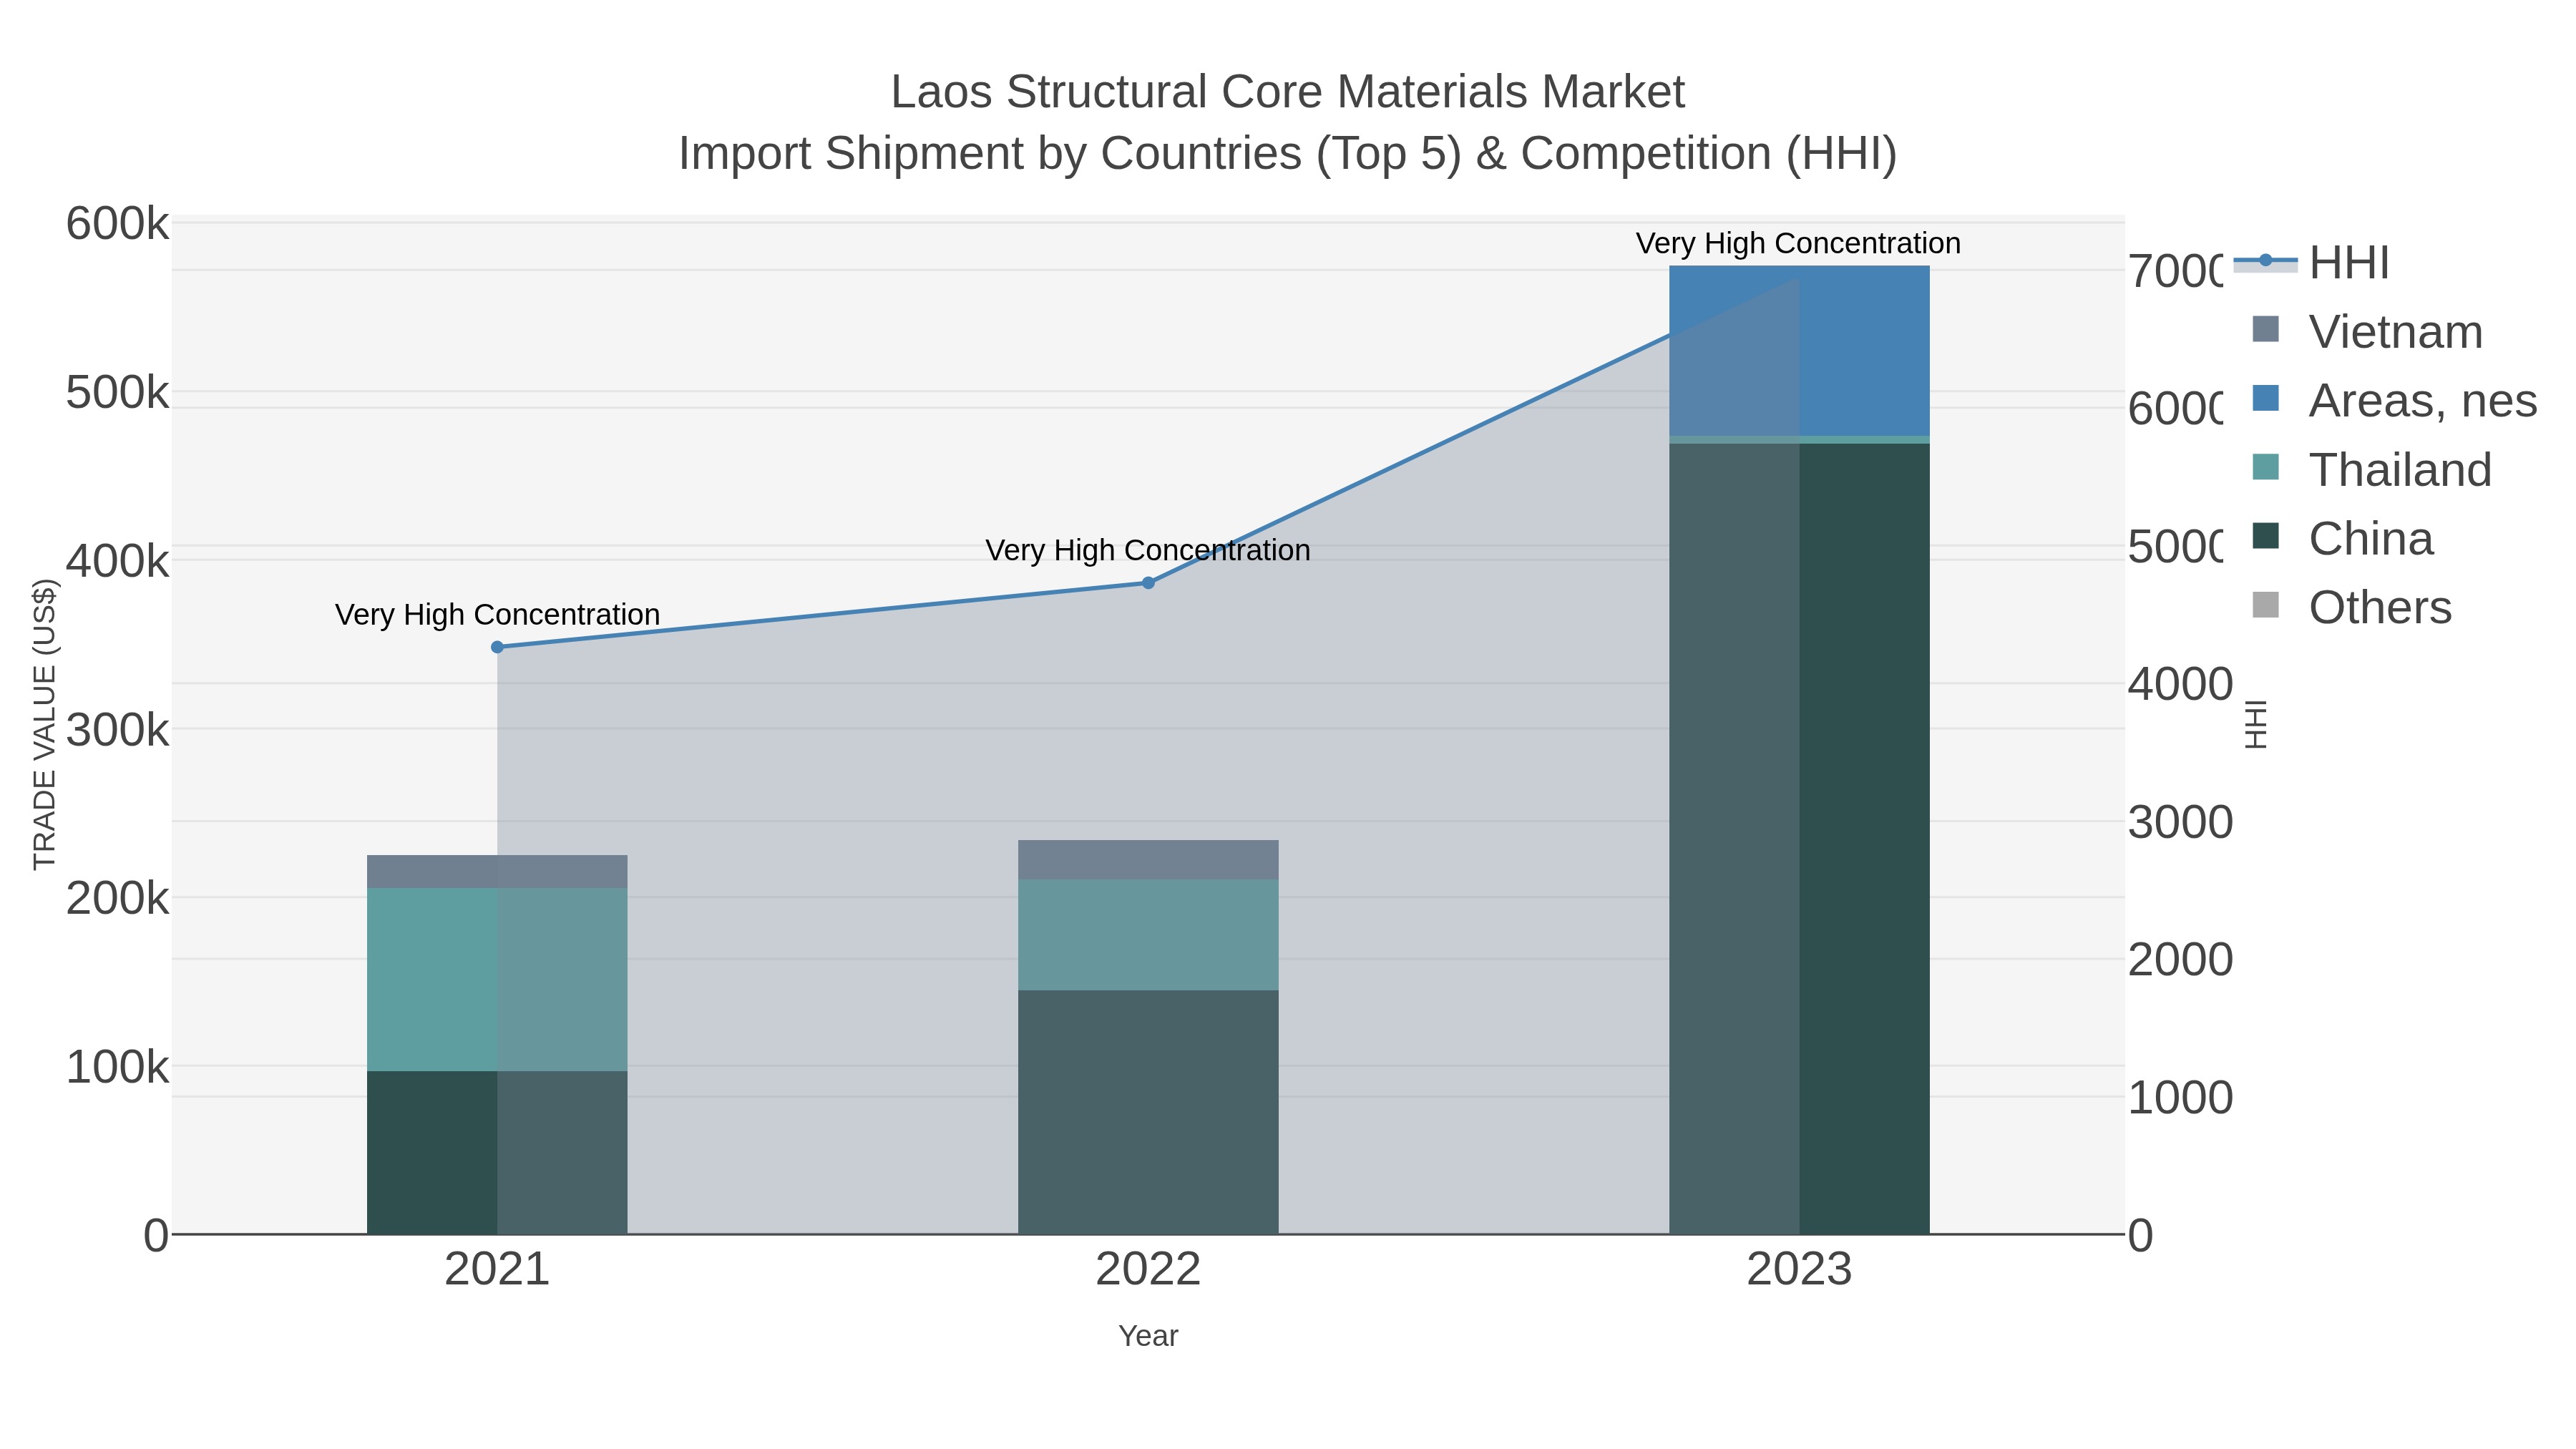Click the 400k left axis tick
Viewport: 2576px width, 1449px height.
117,561
